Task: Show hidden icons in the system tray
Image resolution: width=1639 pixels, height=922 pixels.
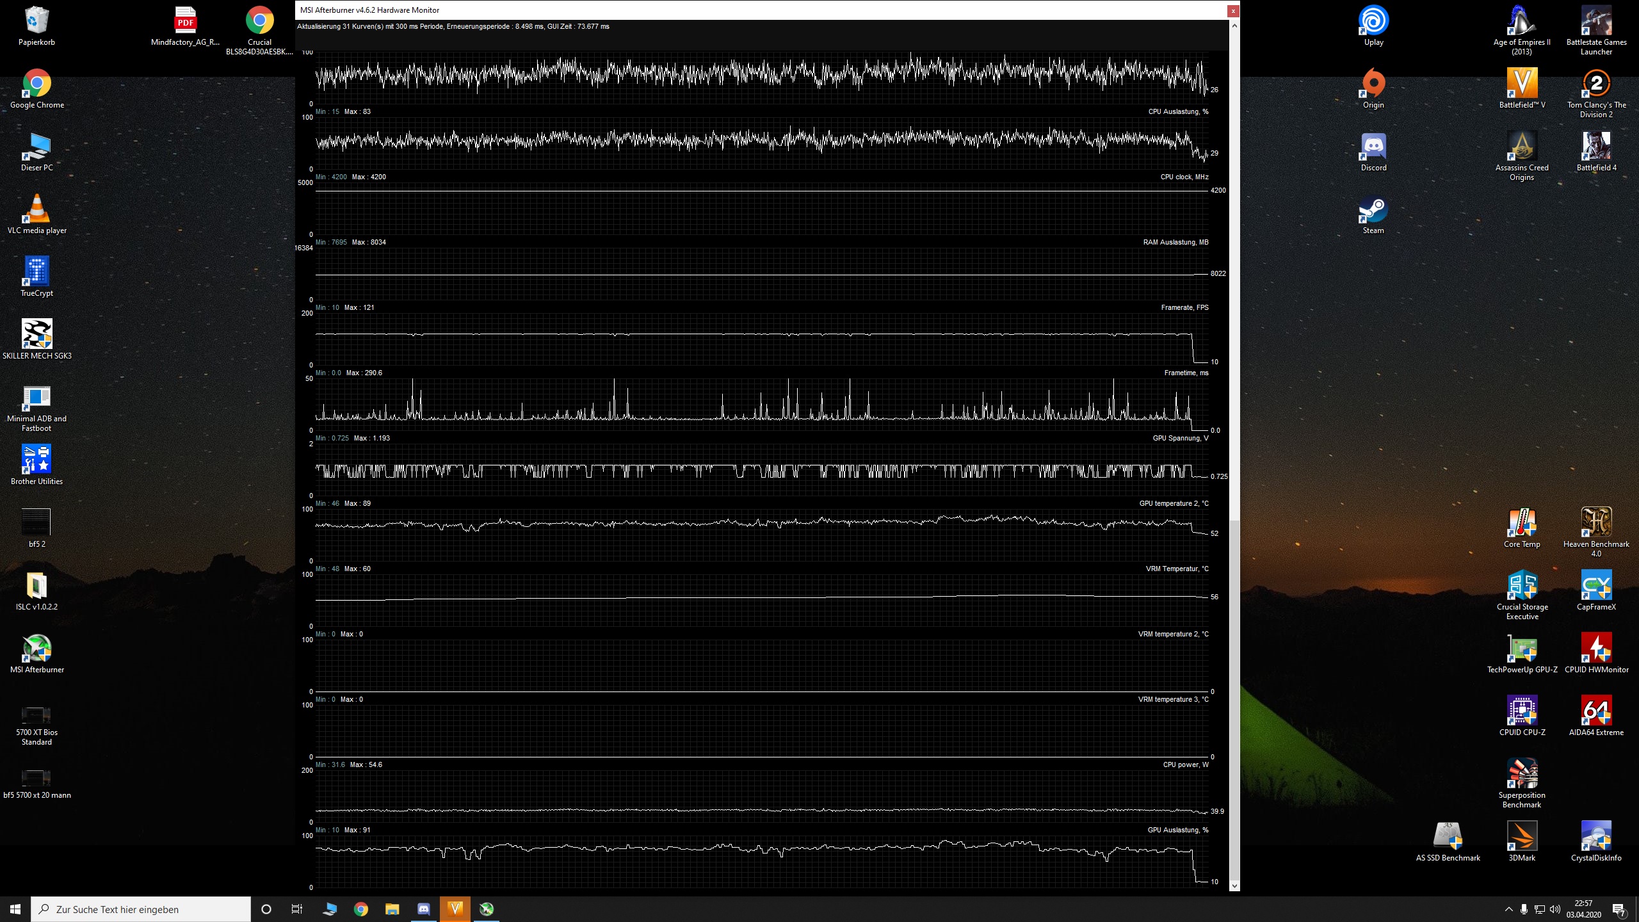Action: (1508, 909)
